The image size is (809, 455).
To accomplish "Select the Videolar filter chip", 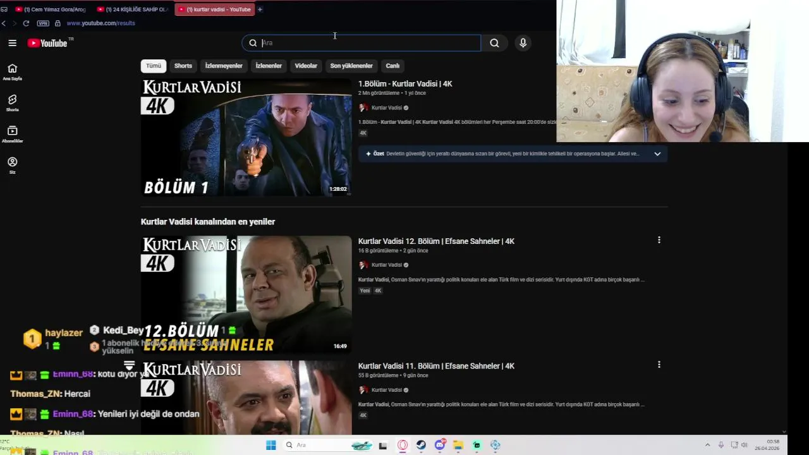I will (306, 66).
